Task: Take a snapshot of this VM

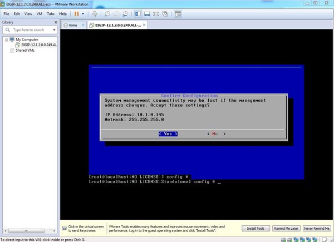Action: pyautogui.click(x=107, y=14)
